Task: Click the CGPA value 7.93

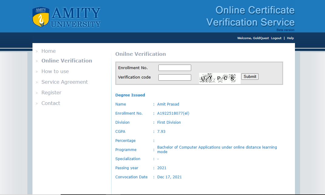Action: 161,131
